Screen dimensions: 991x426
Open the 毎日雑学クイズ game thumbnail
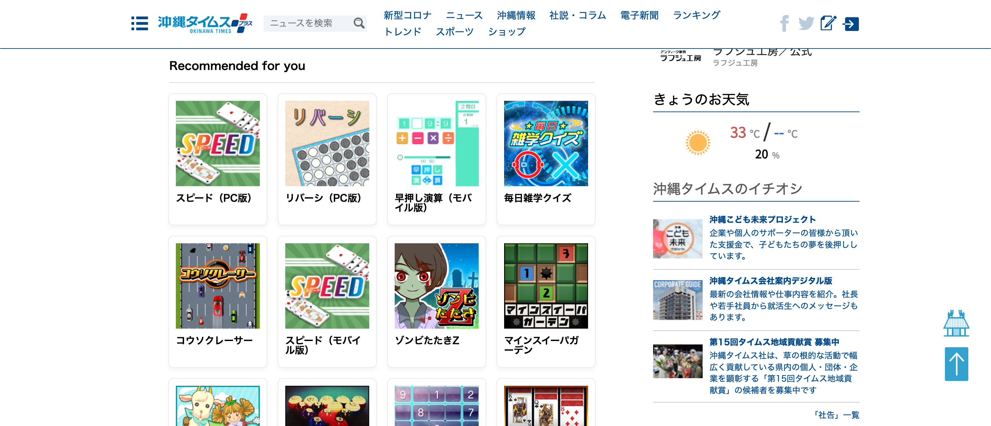coord(546,143)
